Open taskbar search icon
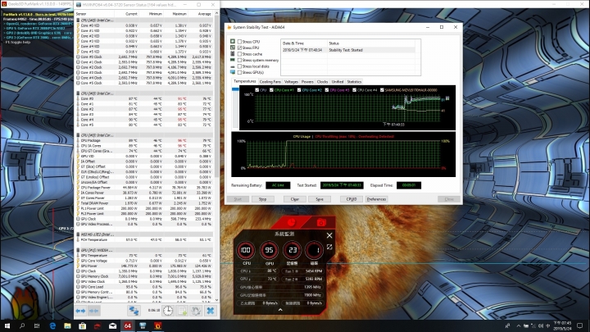Screen dimensions: 590x332 [x=22, y=326]
